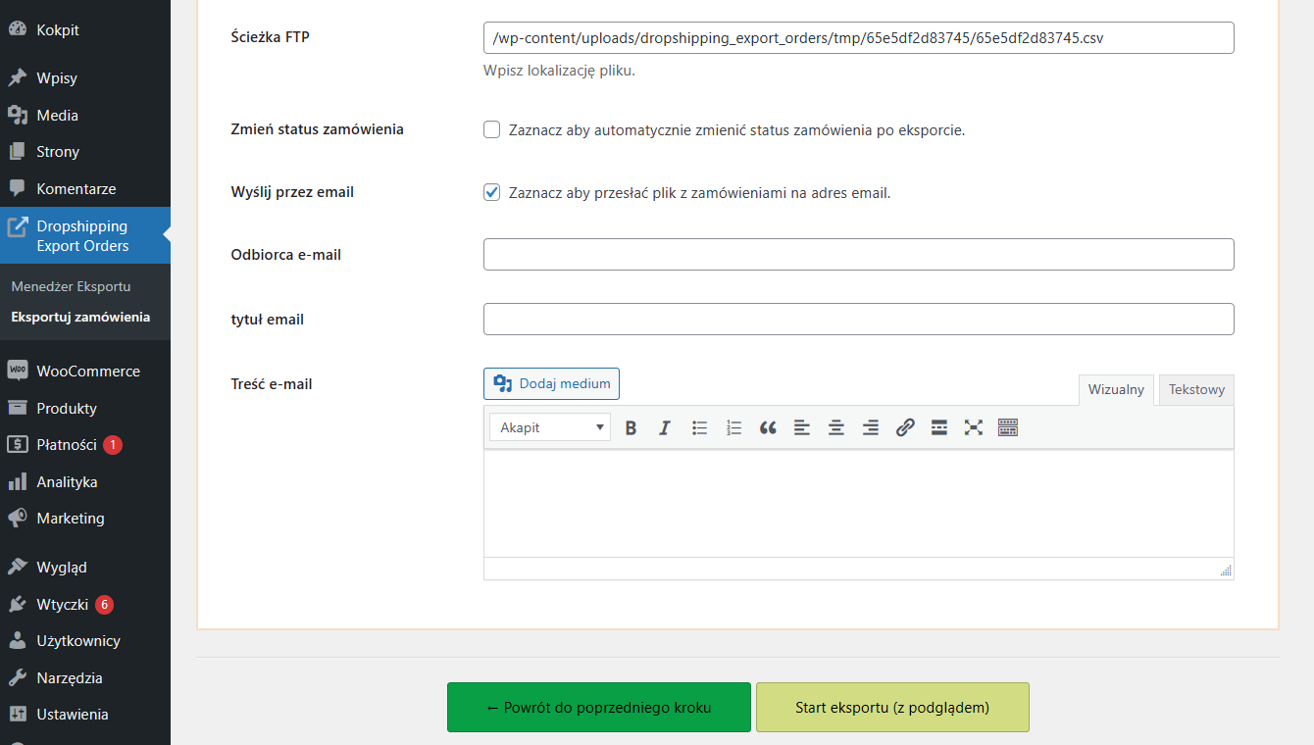Image resolution: width=1314 pixels, height=745 pixels.
Task: Insert a bulleted list in editor
Action: (699, 427)
